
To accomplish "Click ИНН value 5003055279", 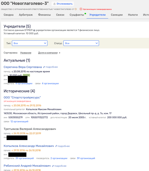I will pos(15,117).
